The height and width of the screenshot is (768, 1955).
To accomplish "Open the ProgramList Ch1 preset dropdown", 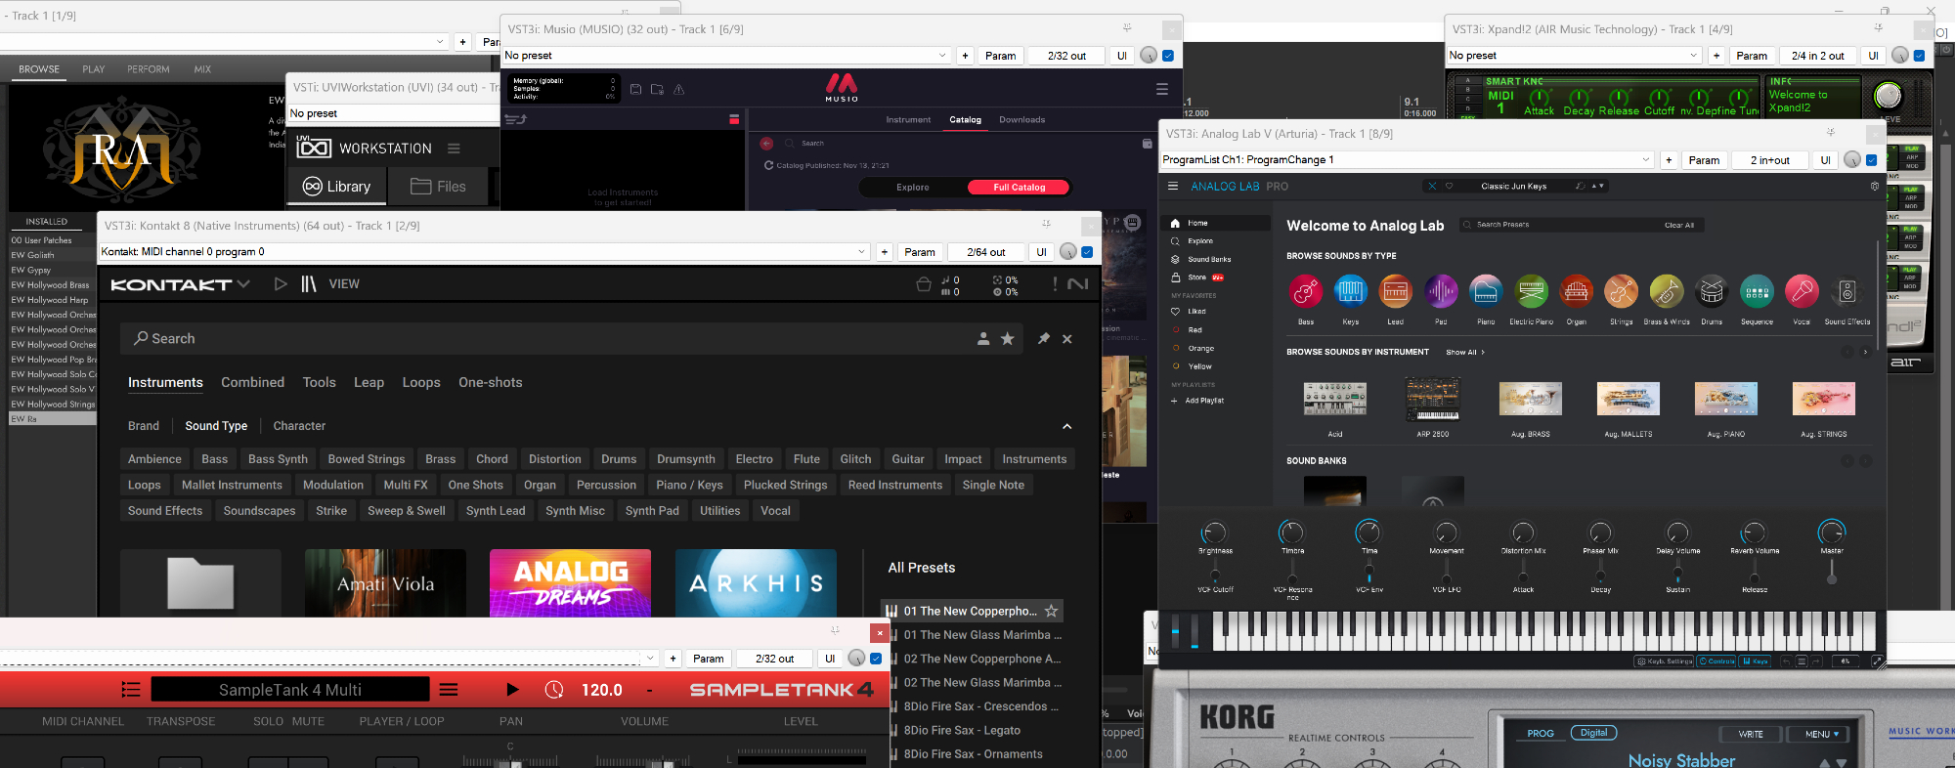I will point(1645,160).
